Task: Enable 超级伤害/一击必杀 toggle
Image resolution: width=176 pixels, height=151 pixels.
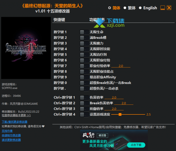Action: pos(84,89)
